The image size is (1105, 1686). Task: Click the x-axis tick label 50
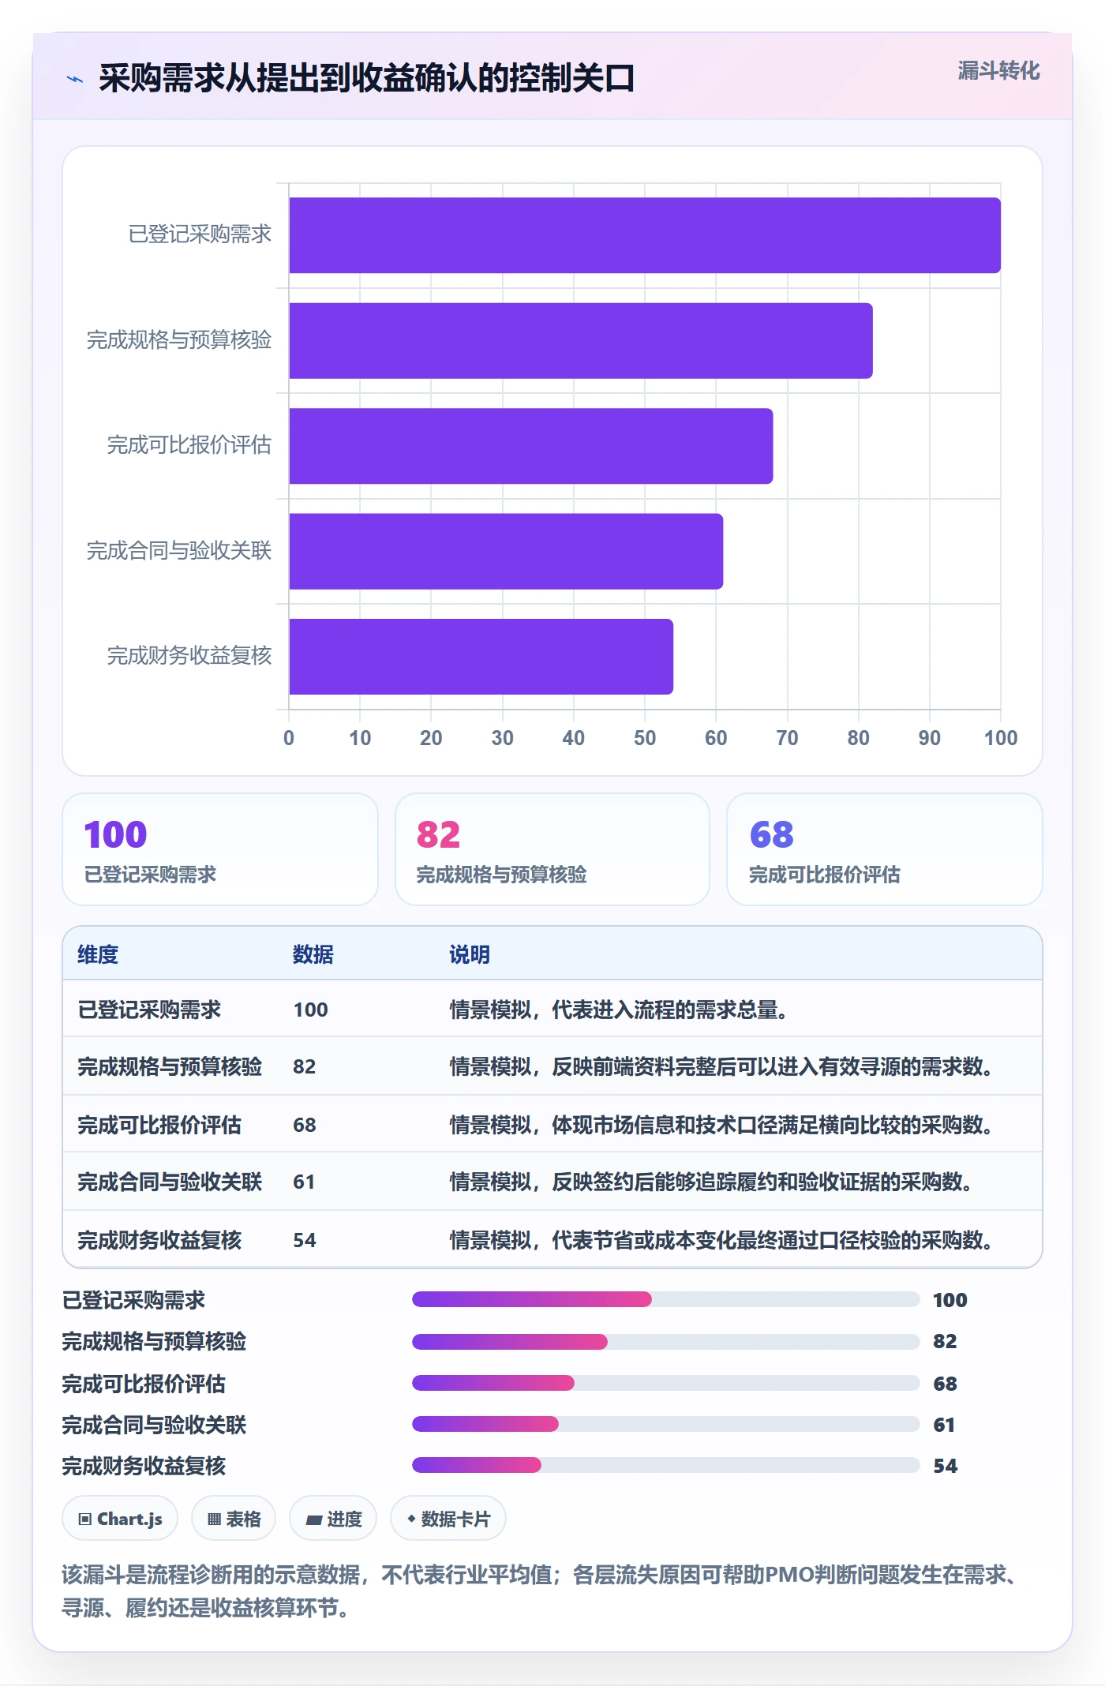(645, 738)
